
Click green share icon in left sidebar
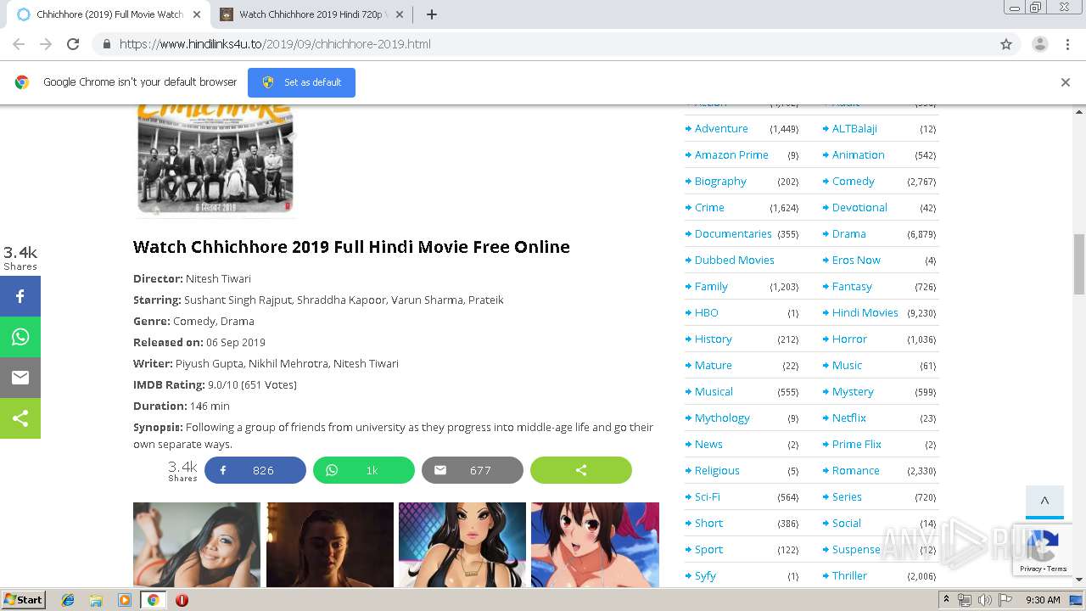point(20,418)
